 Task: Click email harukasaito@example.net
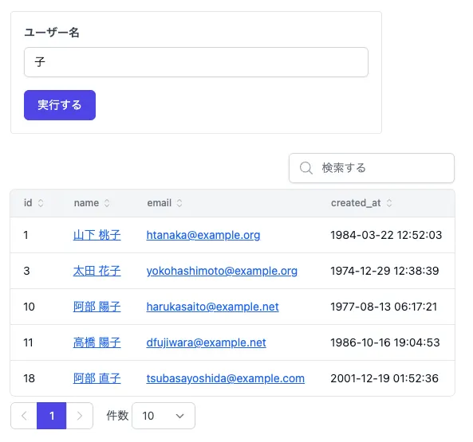(213, 307)
